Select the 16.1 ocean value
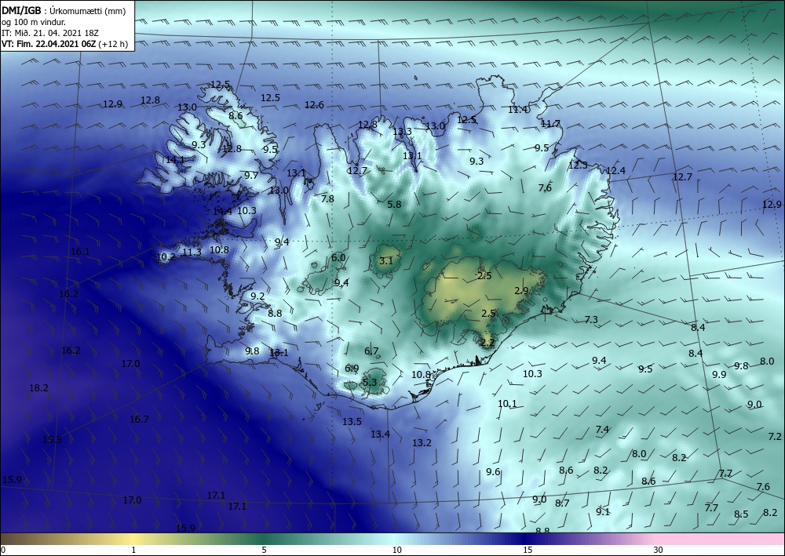 (x=80, y=252)
